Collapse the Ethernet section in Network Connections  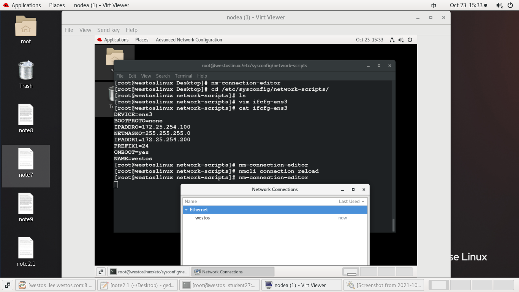coord(186,209)
